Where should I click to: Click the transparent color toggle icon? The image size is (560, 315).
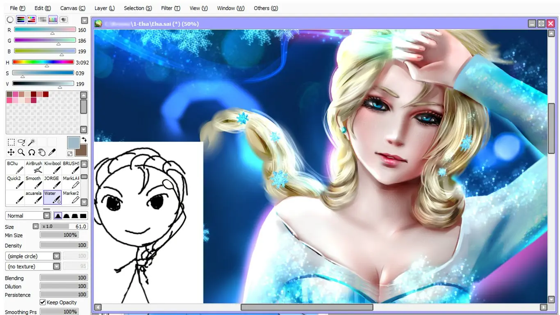[70, 154]
